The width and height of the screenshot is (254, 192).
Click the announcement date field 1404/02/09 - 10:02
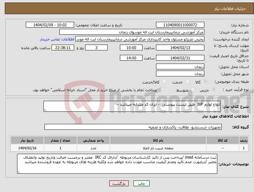pos(50,25)
